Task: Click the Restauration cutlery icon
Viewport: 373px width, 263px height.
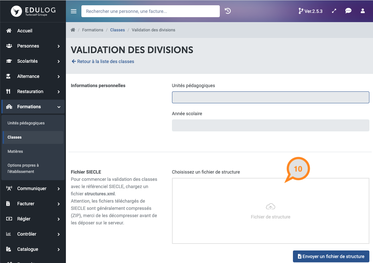Action: point(8,91)
